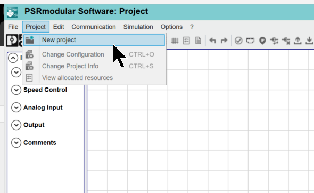Click the download arrow toolbar icon
The image size is (314, 193).
(309, 41)
